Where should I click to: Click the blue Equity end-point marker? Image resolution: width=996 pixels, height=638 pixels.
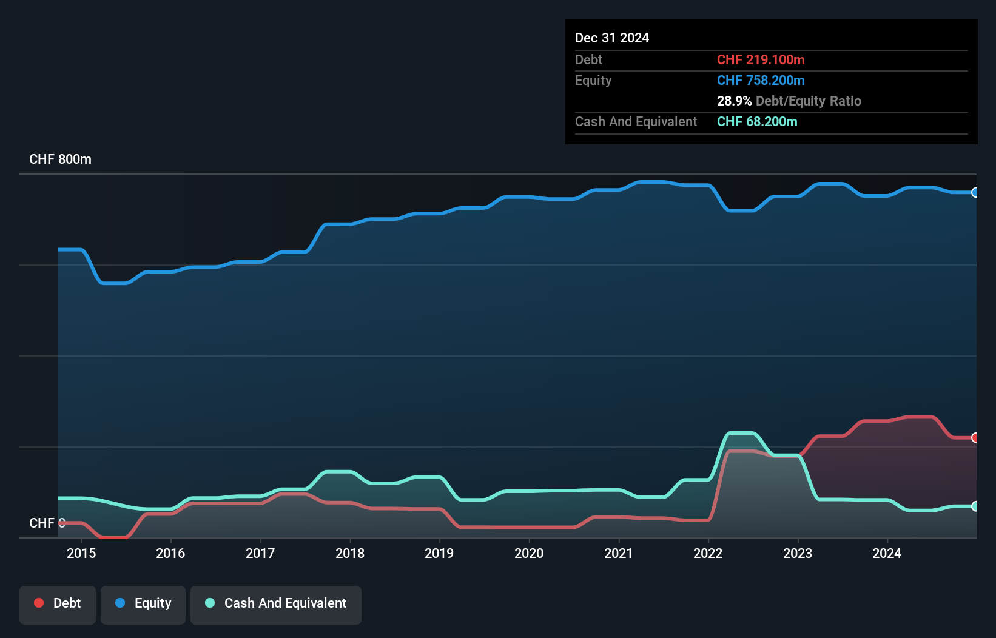coord(975,192)
